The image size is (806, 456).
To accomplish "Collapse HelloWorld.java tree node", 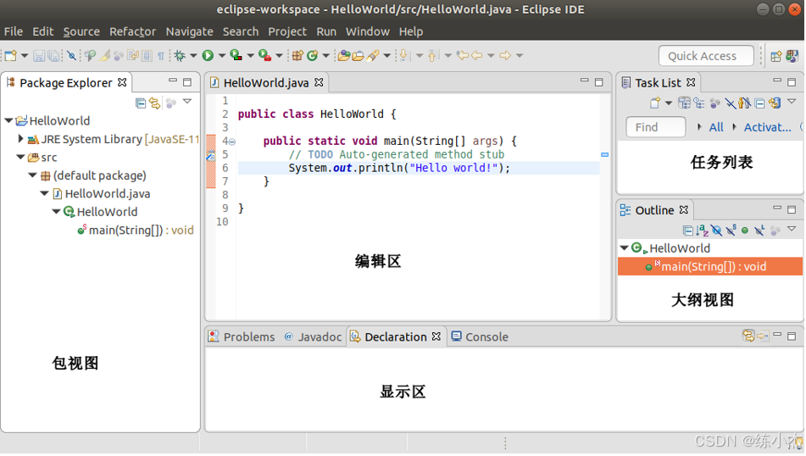I will point(45,194).
